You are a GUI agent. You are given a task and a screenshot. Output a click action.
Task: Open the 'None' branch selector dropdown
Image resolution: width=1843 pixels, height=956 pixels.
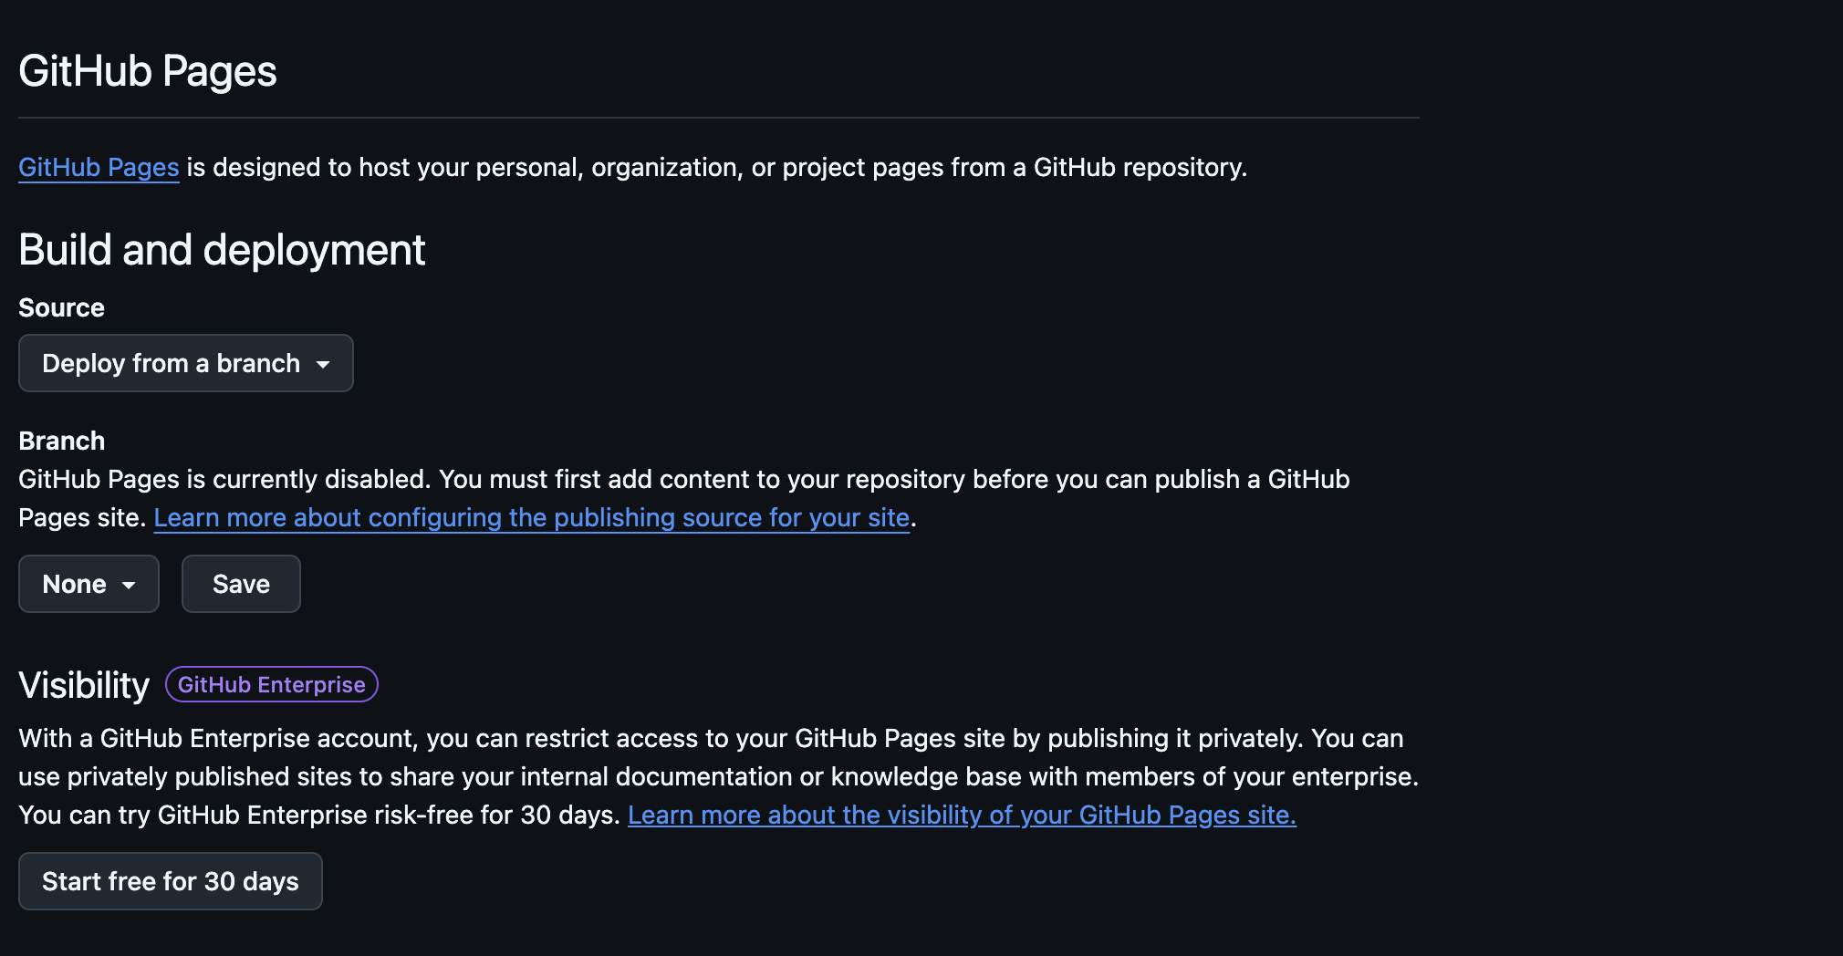pyautogui.click(x=89, y=584)
